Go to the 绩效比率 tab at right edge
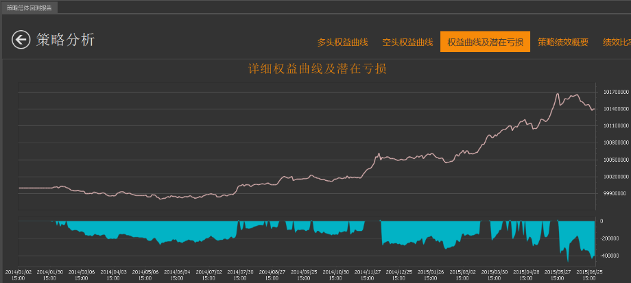Screen dimensions: 631x283 (x=617, y=42)
